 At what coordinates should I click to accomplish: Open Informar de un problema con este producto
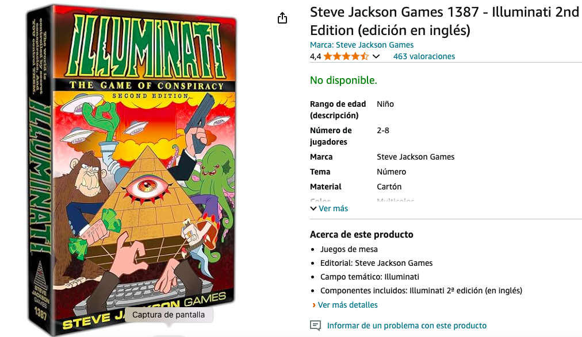point(407,326)
